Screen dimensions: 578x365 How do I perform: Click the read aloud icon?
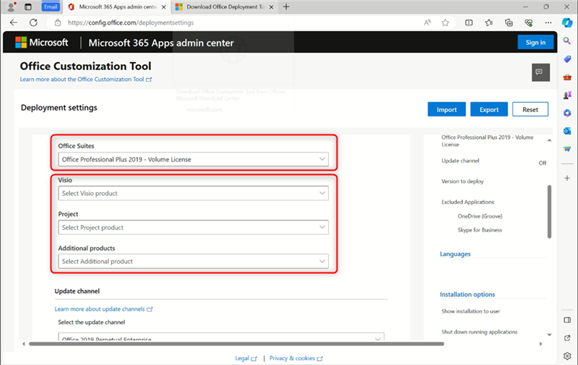(x=427, y=23)
